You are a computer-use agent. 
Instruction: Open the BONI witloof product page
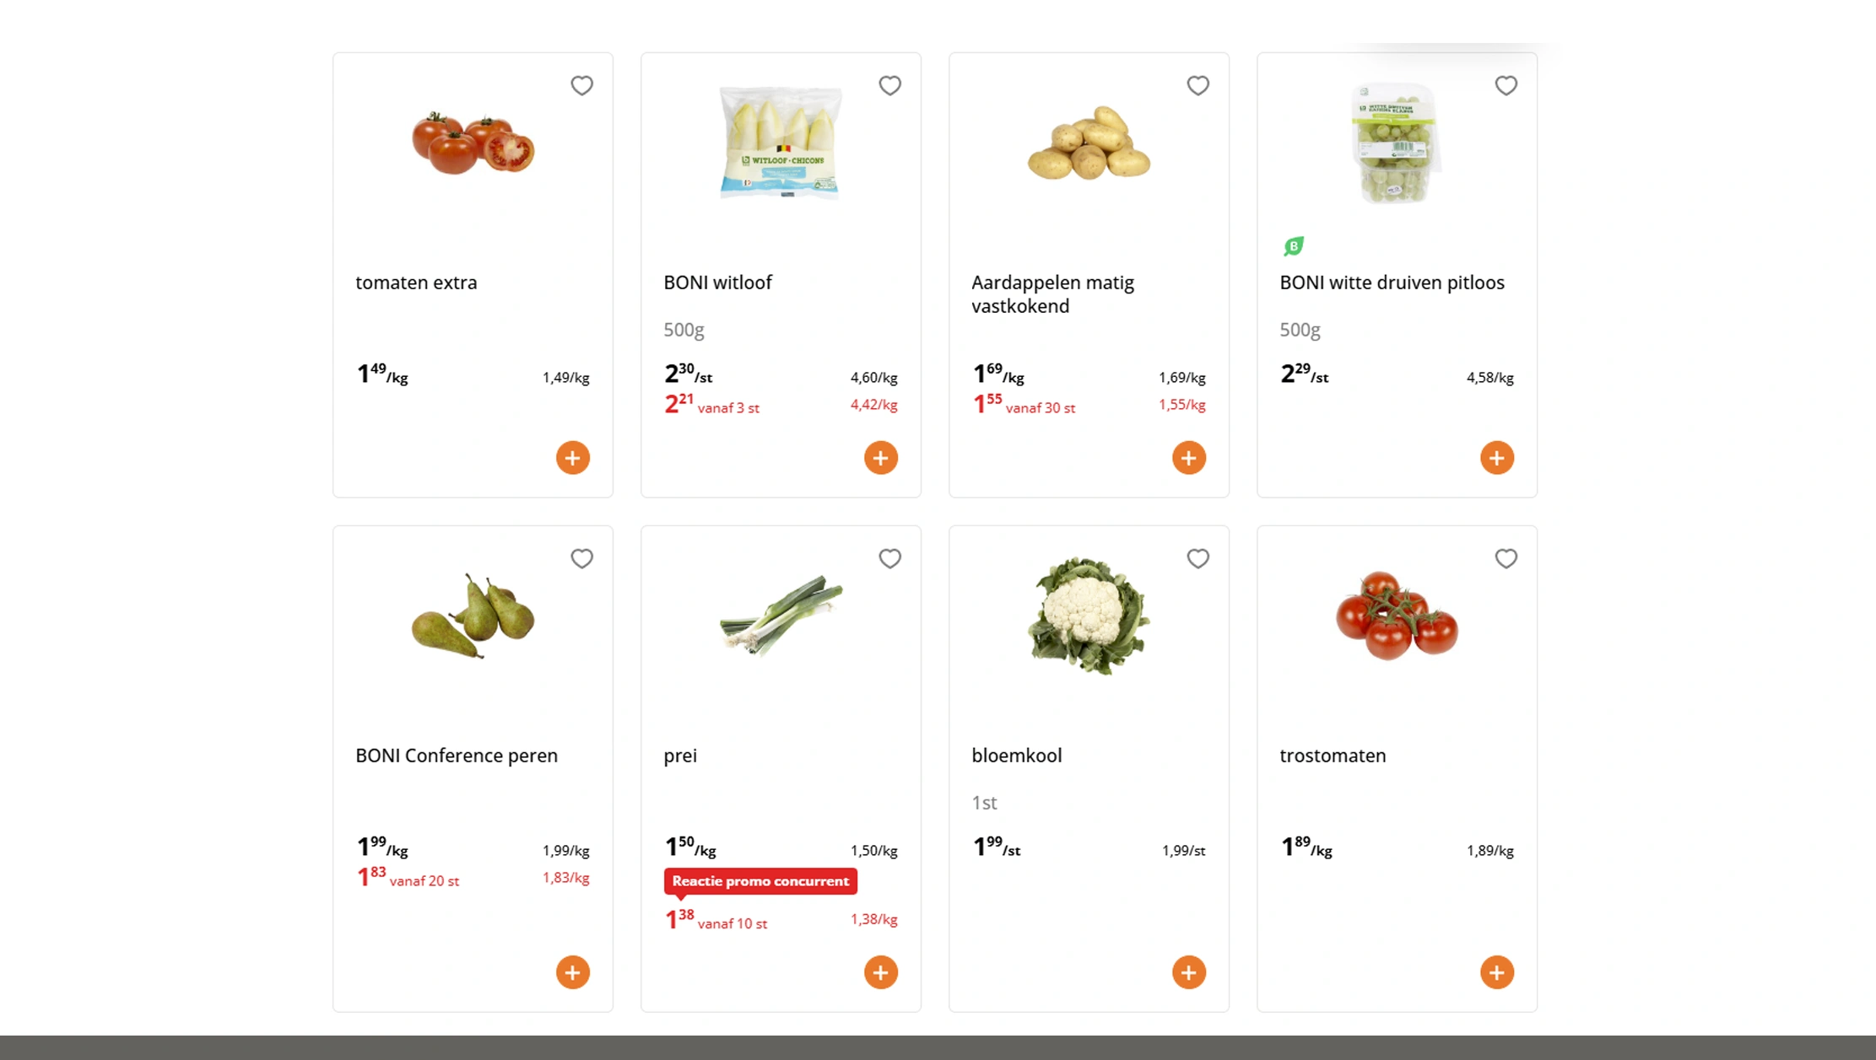(x=717, y=282)
